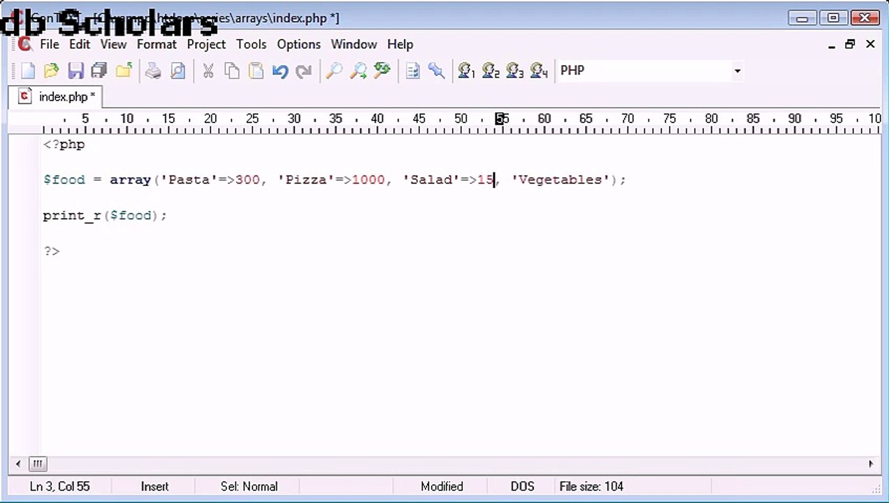
Task: Click the Save All files icon
Action: click(x=99, y=71)
